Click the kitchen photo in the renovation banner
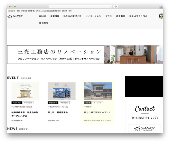Image resolution: width=170 pixels, height=143 pixels. [134, 54]
